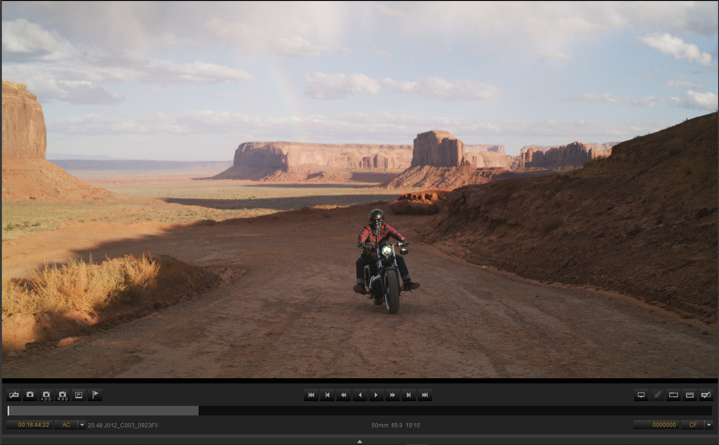This screenshot has height=445, width=719.
Task: Click the 00:18:44:22 timecode field
Action: coord(30,425)
